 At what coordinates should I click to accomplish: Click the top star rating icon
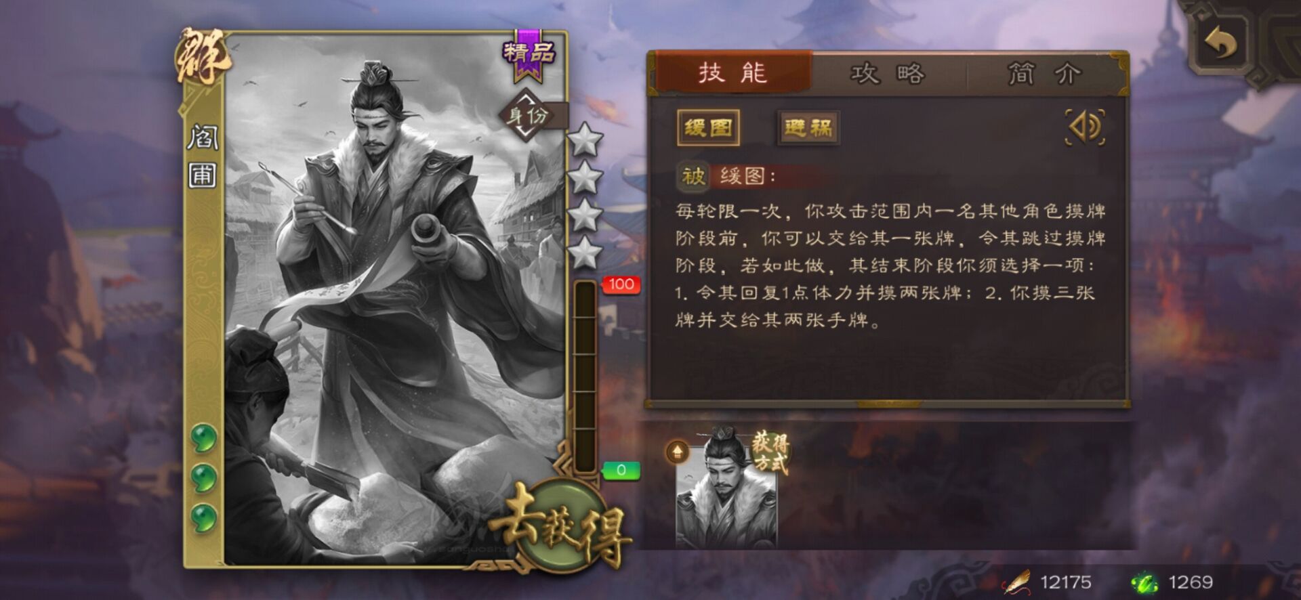coord(584,140)
